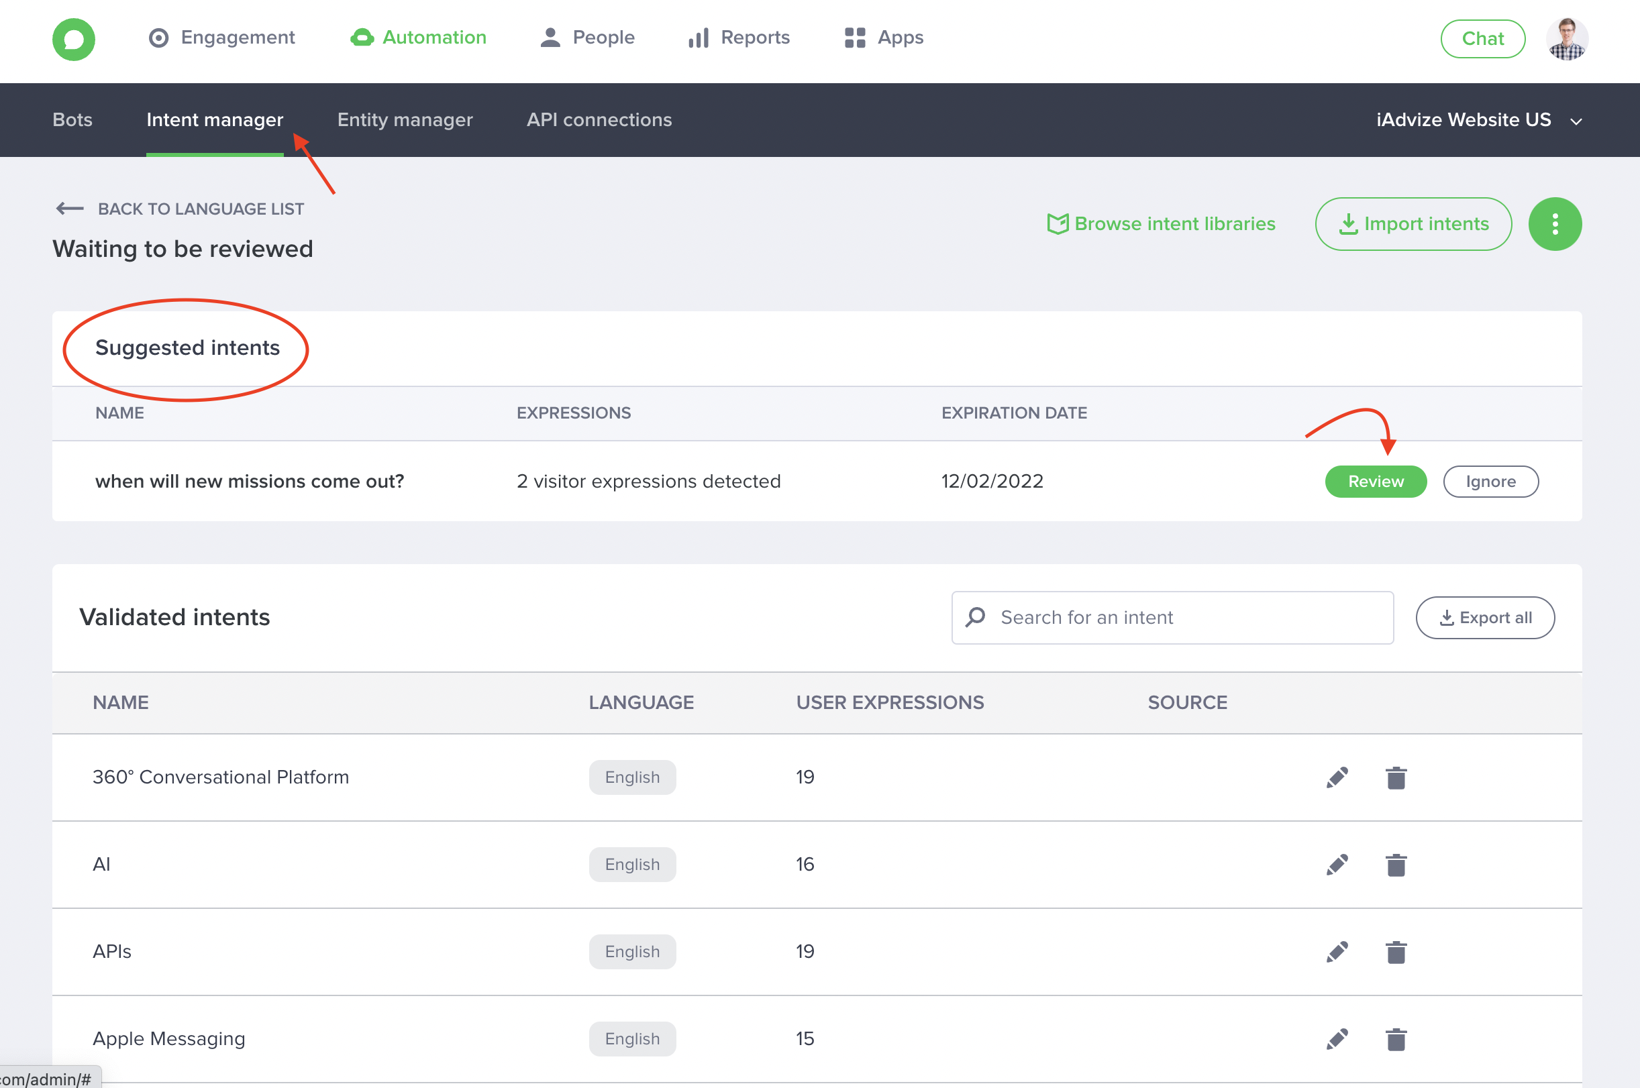Click the English tag in AI row
The height and width of the screenshot is (1088, 1640).
click(x=632, y=865)
